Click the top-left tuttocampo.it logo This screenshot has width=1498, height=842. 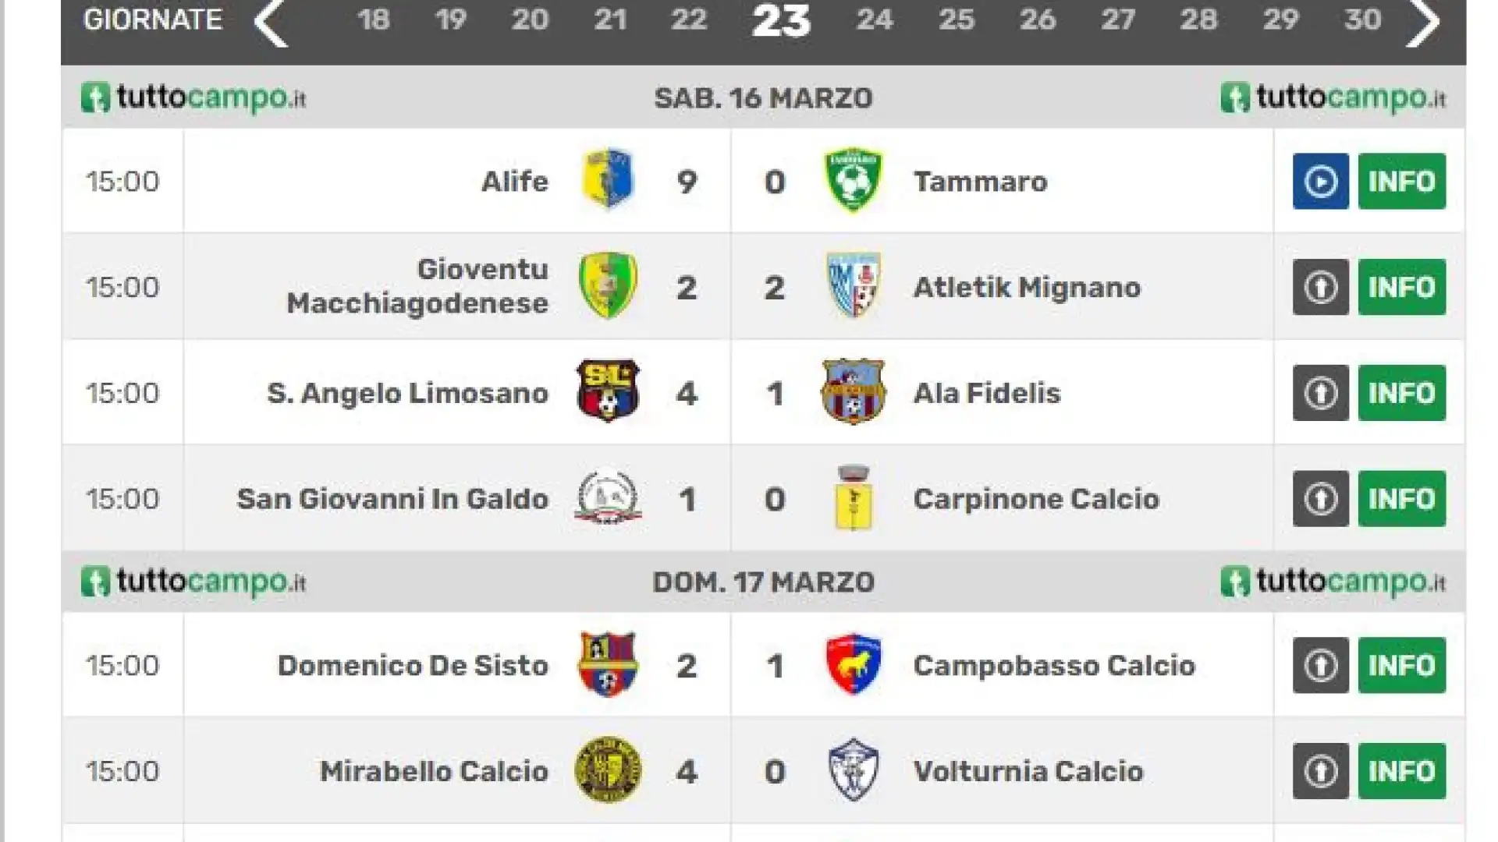tap(193, 98)
